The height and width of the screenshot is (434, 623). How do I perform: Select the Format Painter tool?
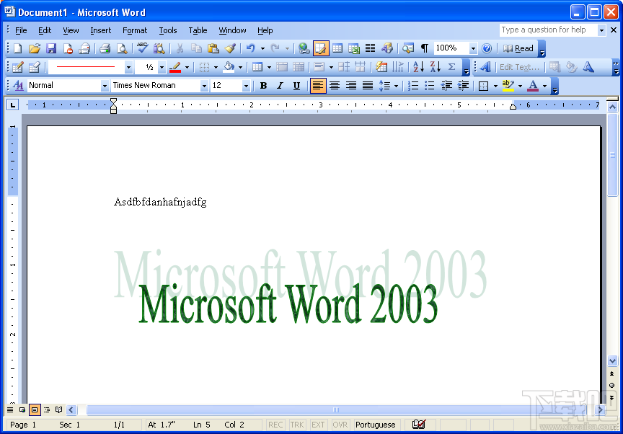point(231,48)
